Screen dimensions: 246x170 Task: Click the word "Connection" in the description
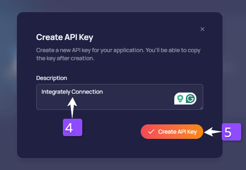pyautogui.click(x=87, y=92)
